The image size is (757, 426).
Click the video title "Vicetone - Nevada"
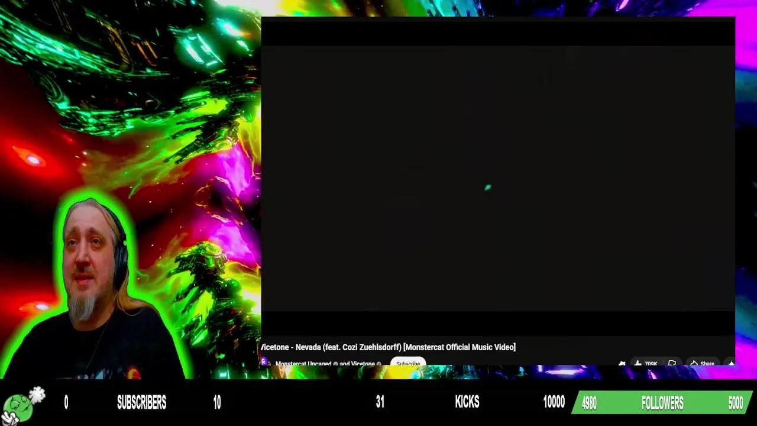click(387, 347)
